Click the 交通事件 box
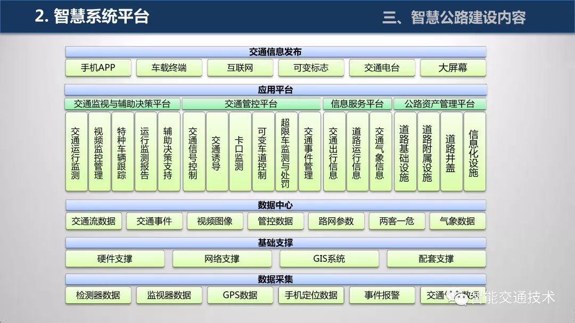Viewport: 575px width, 323px height. (154, 221)
